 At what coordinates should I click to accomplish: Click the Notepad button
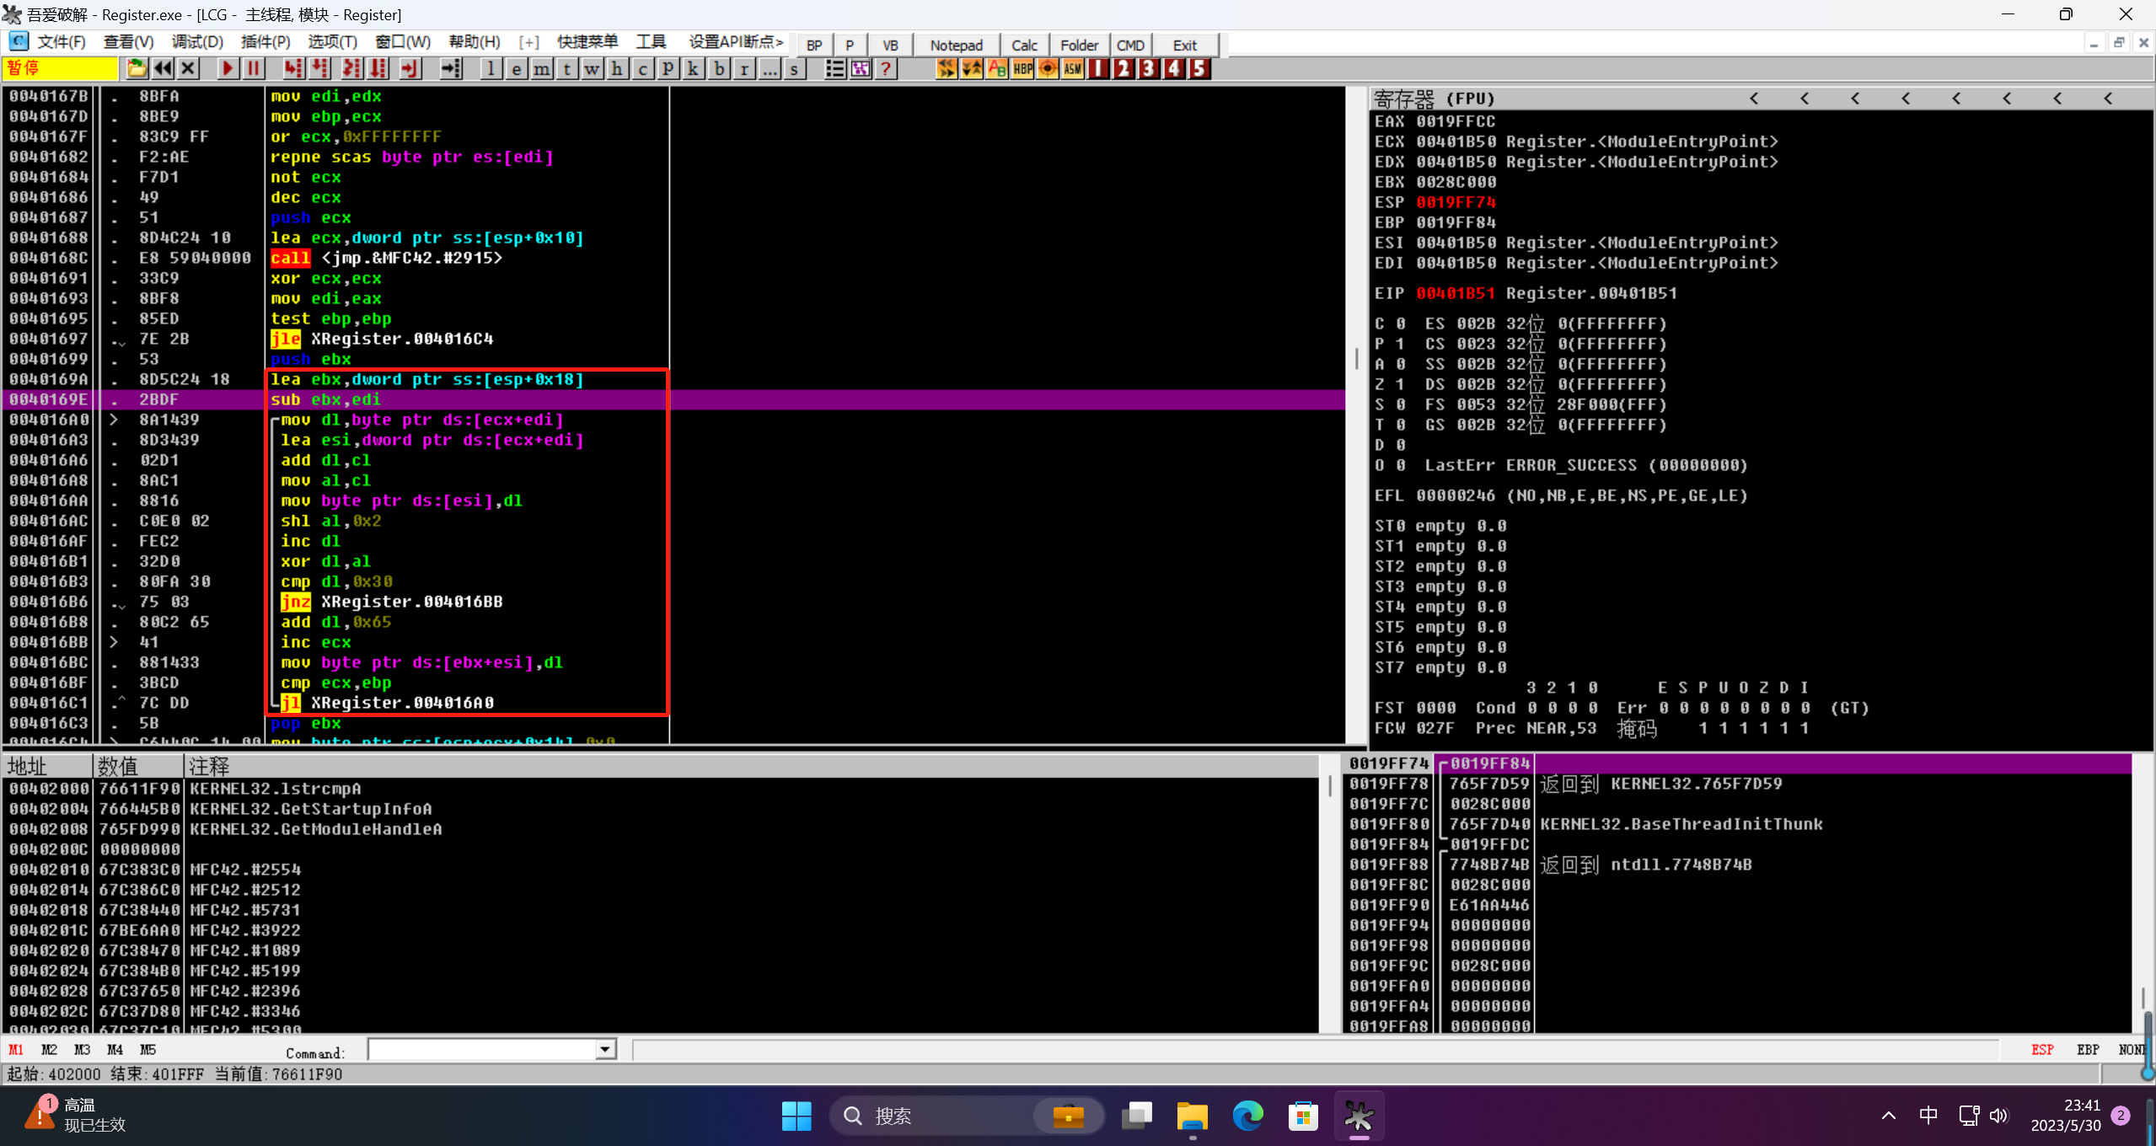(956, 45)
